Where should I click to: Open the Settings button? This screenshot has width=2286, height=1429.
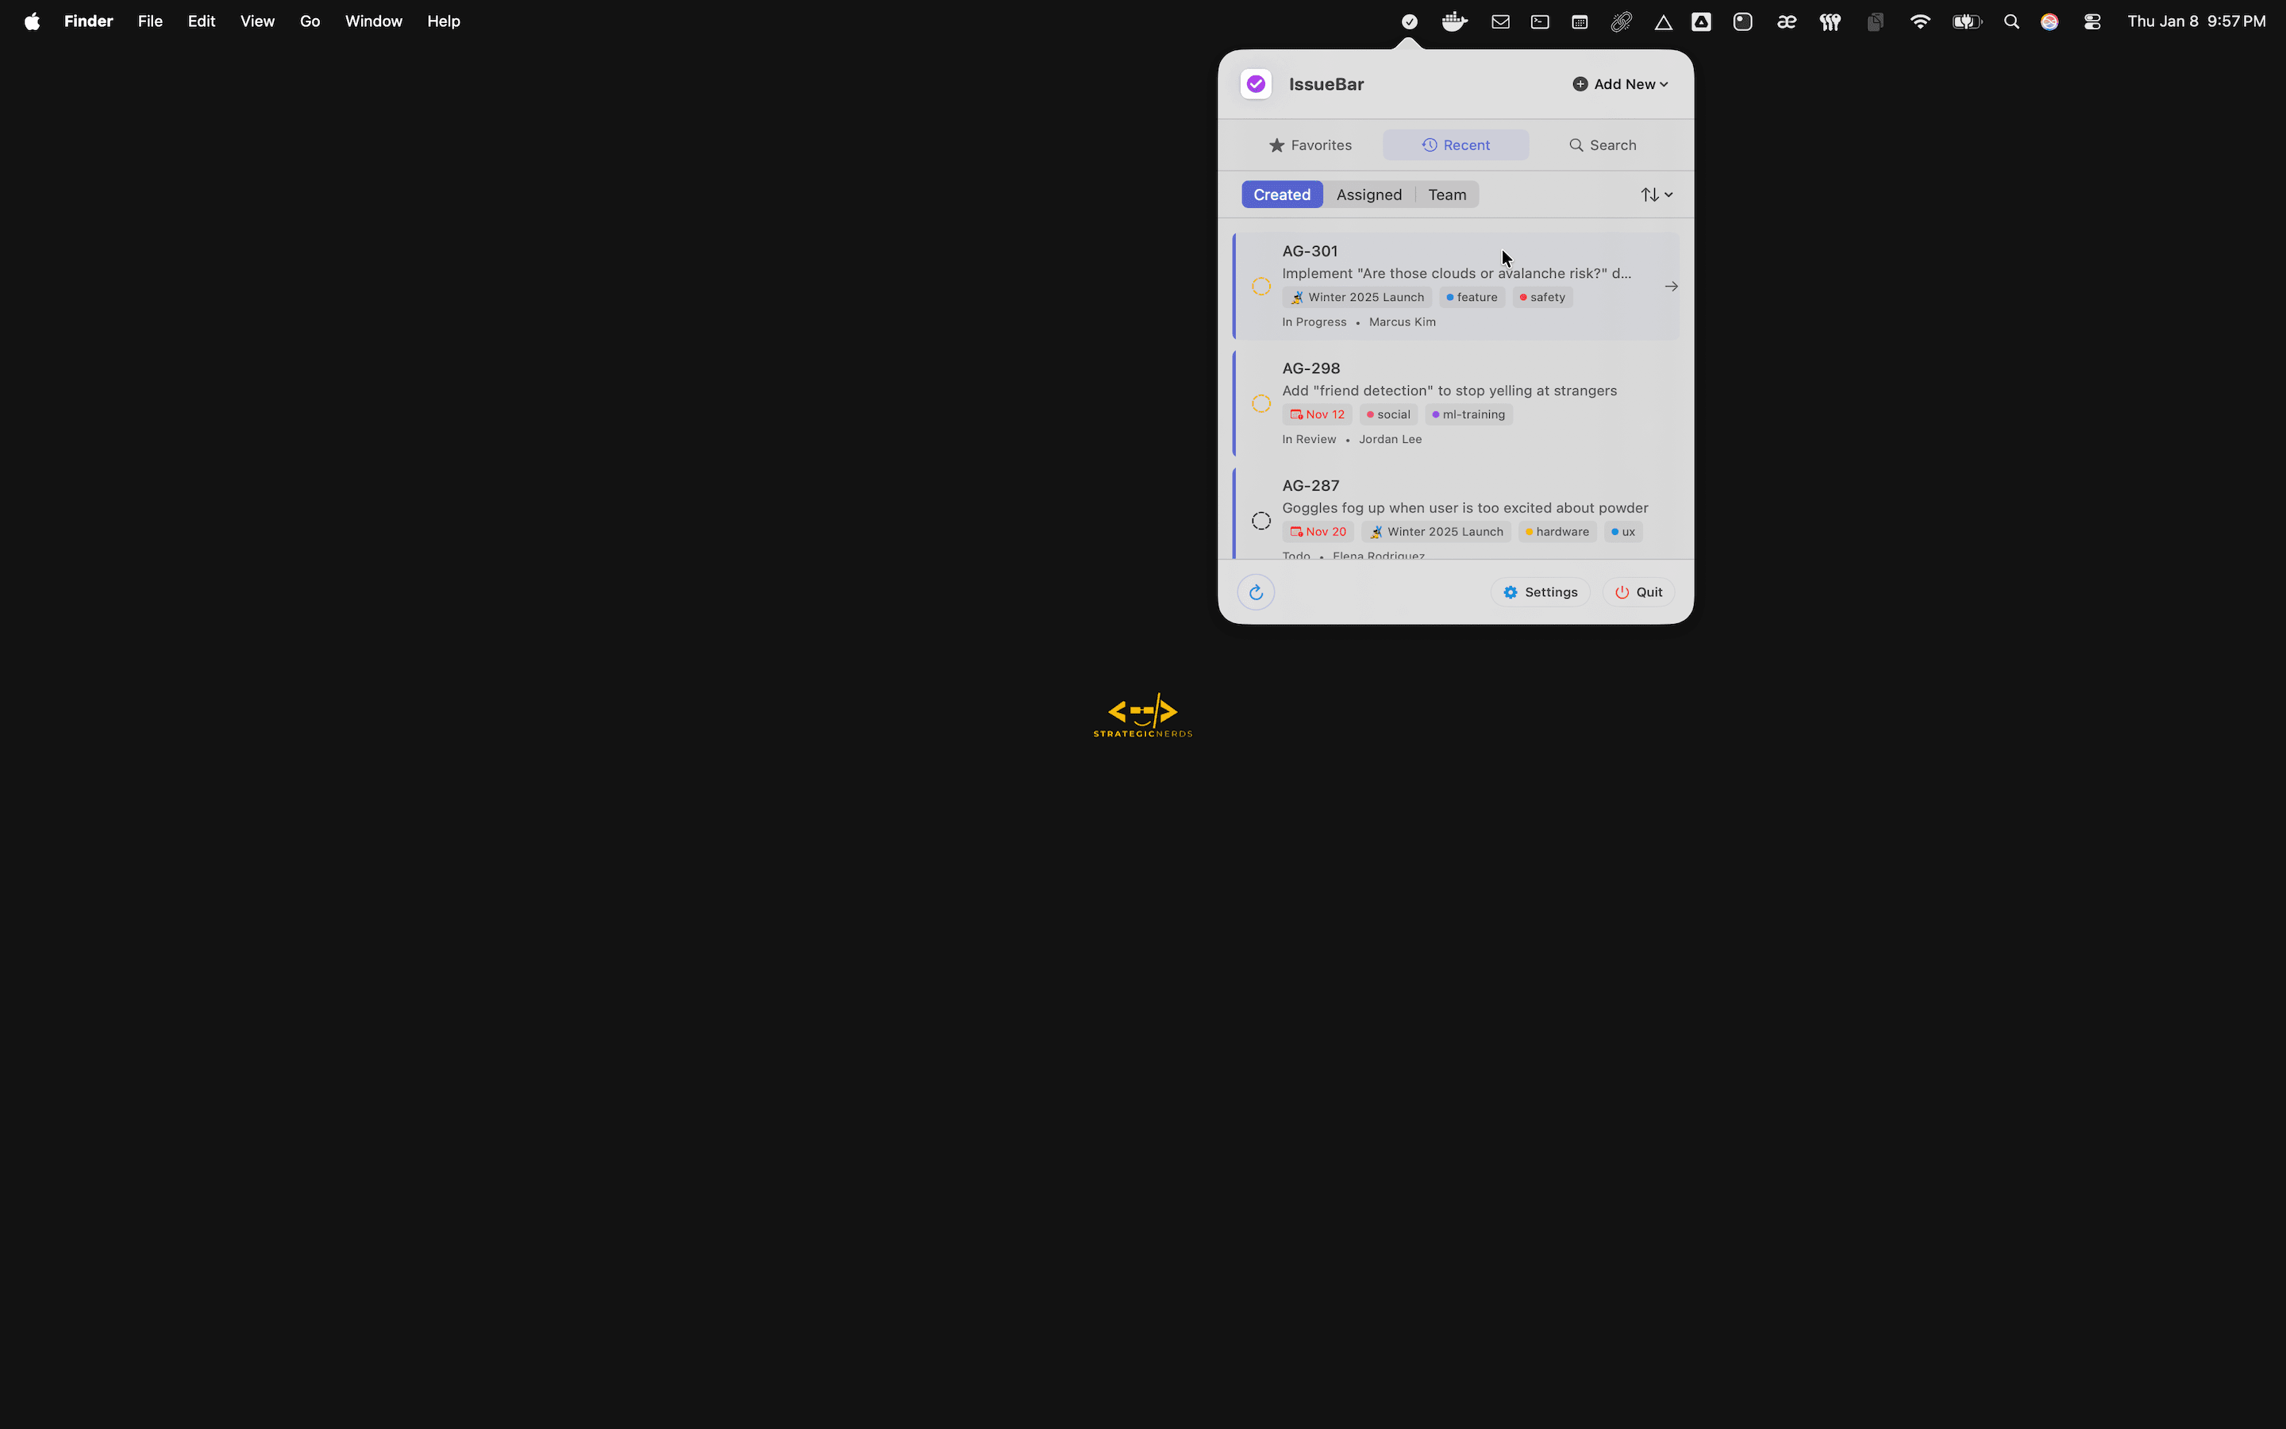1539,591
